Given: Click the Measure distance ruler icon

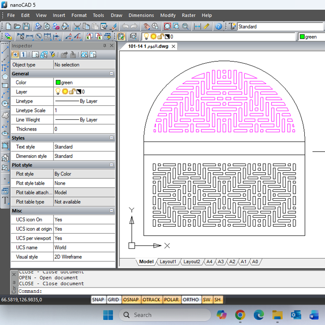Looking at the screenshot, I should tap(207, 27).
